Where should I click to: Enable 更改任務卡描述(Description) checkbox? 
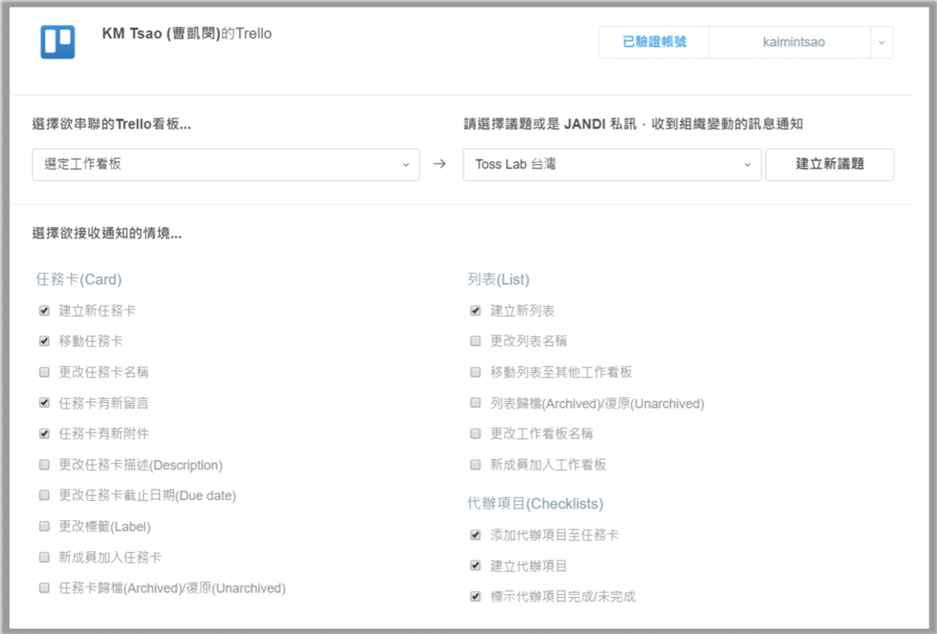(44, 465)
